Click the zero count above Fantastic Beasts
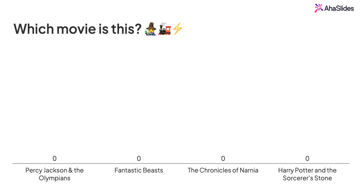The width and height of the screenshot is (362, 190). point(139,158)
